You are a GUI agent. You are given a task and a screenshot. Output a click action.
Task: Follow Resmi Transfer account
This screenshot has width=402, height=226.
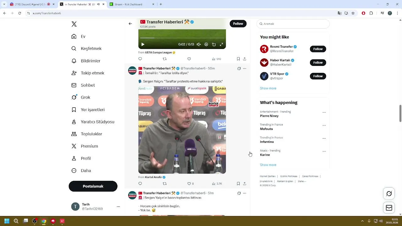tap(318, 49)
